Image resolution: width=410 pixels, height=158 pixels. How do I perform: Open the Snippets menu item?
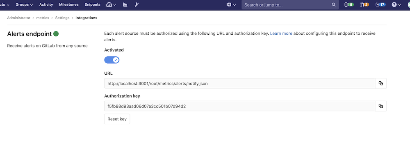pos(93,4)
